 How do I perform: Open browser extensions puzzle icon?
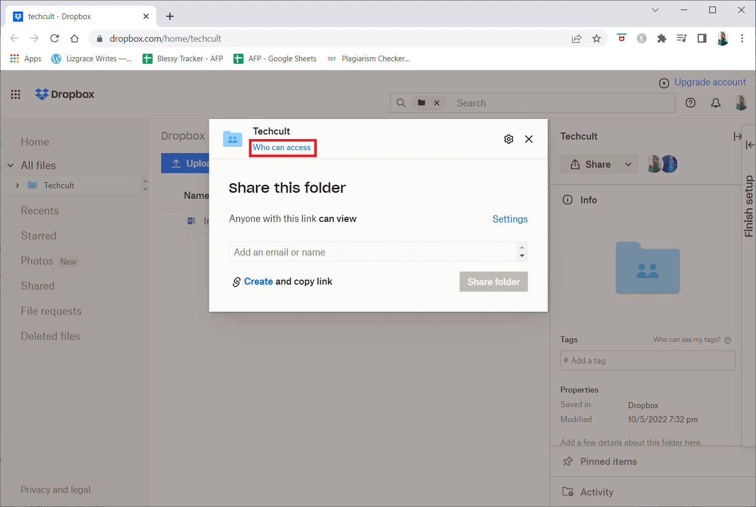(x=662, y=39)
